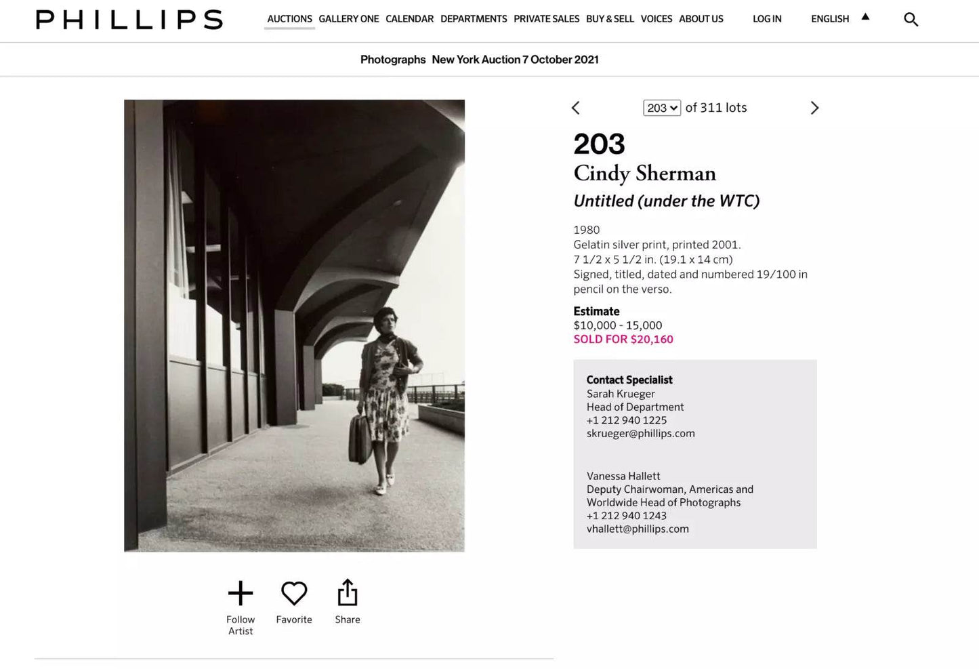Viewport: 979px width, 669px height.
Task: Open the lot number 203 dropdown
Action: pyautogui.click(x=661, y=108)
